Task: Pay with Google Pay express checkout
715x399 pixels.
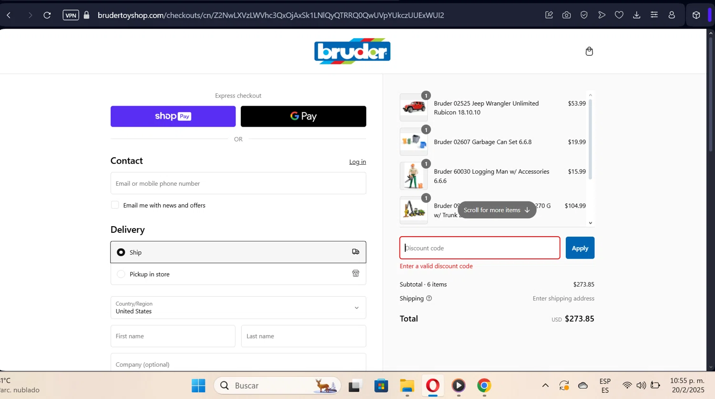Action: tap(303, 116)
